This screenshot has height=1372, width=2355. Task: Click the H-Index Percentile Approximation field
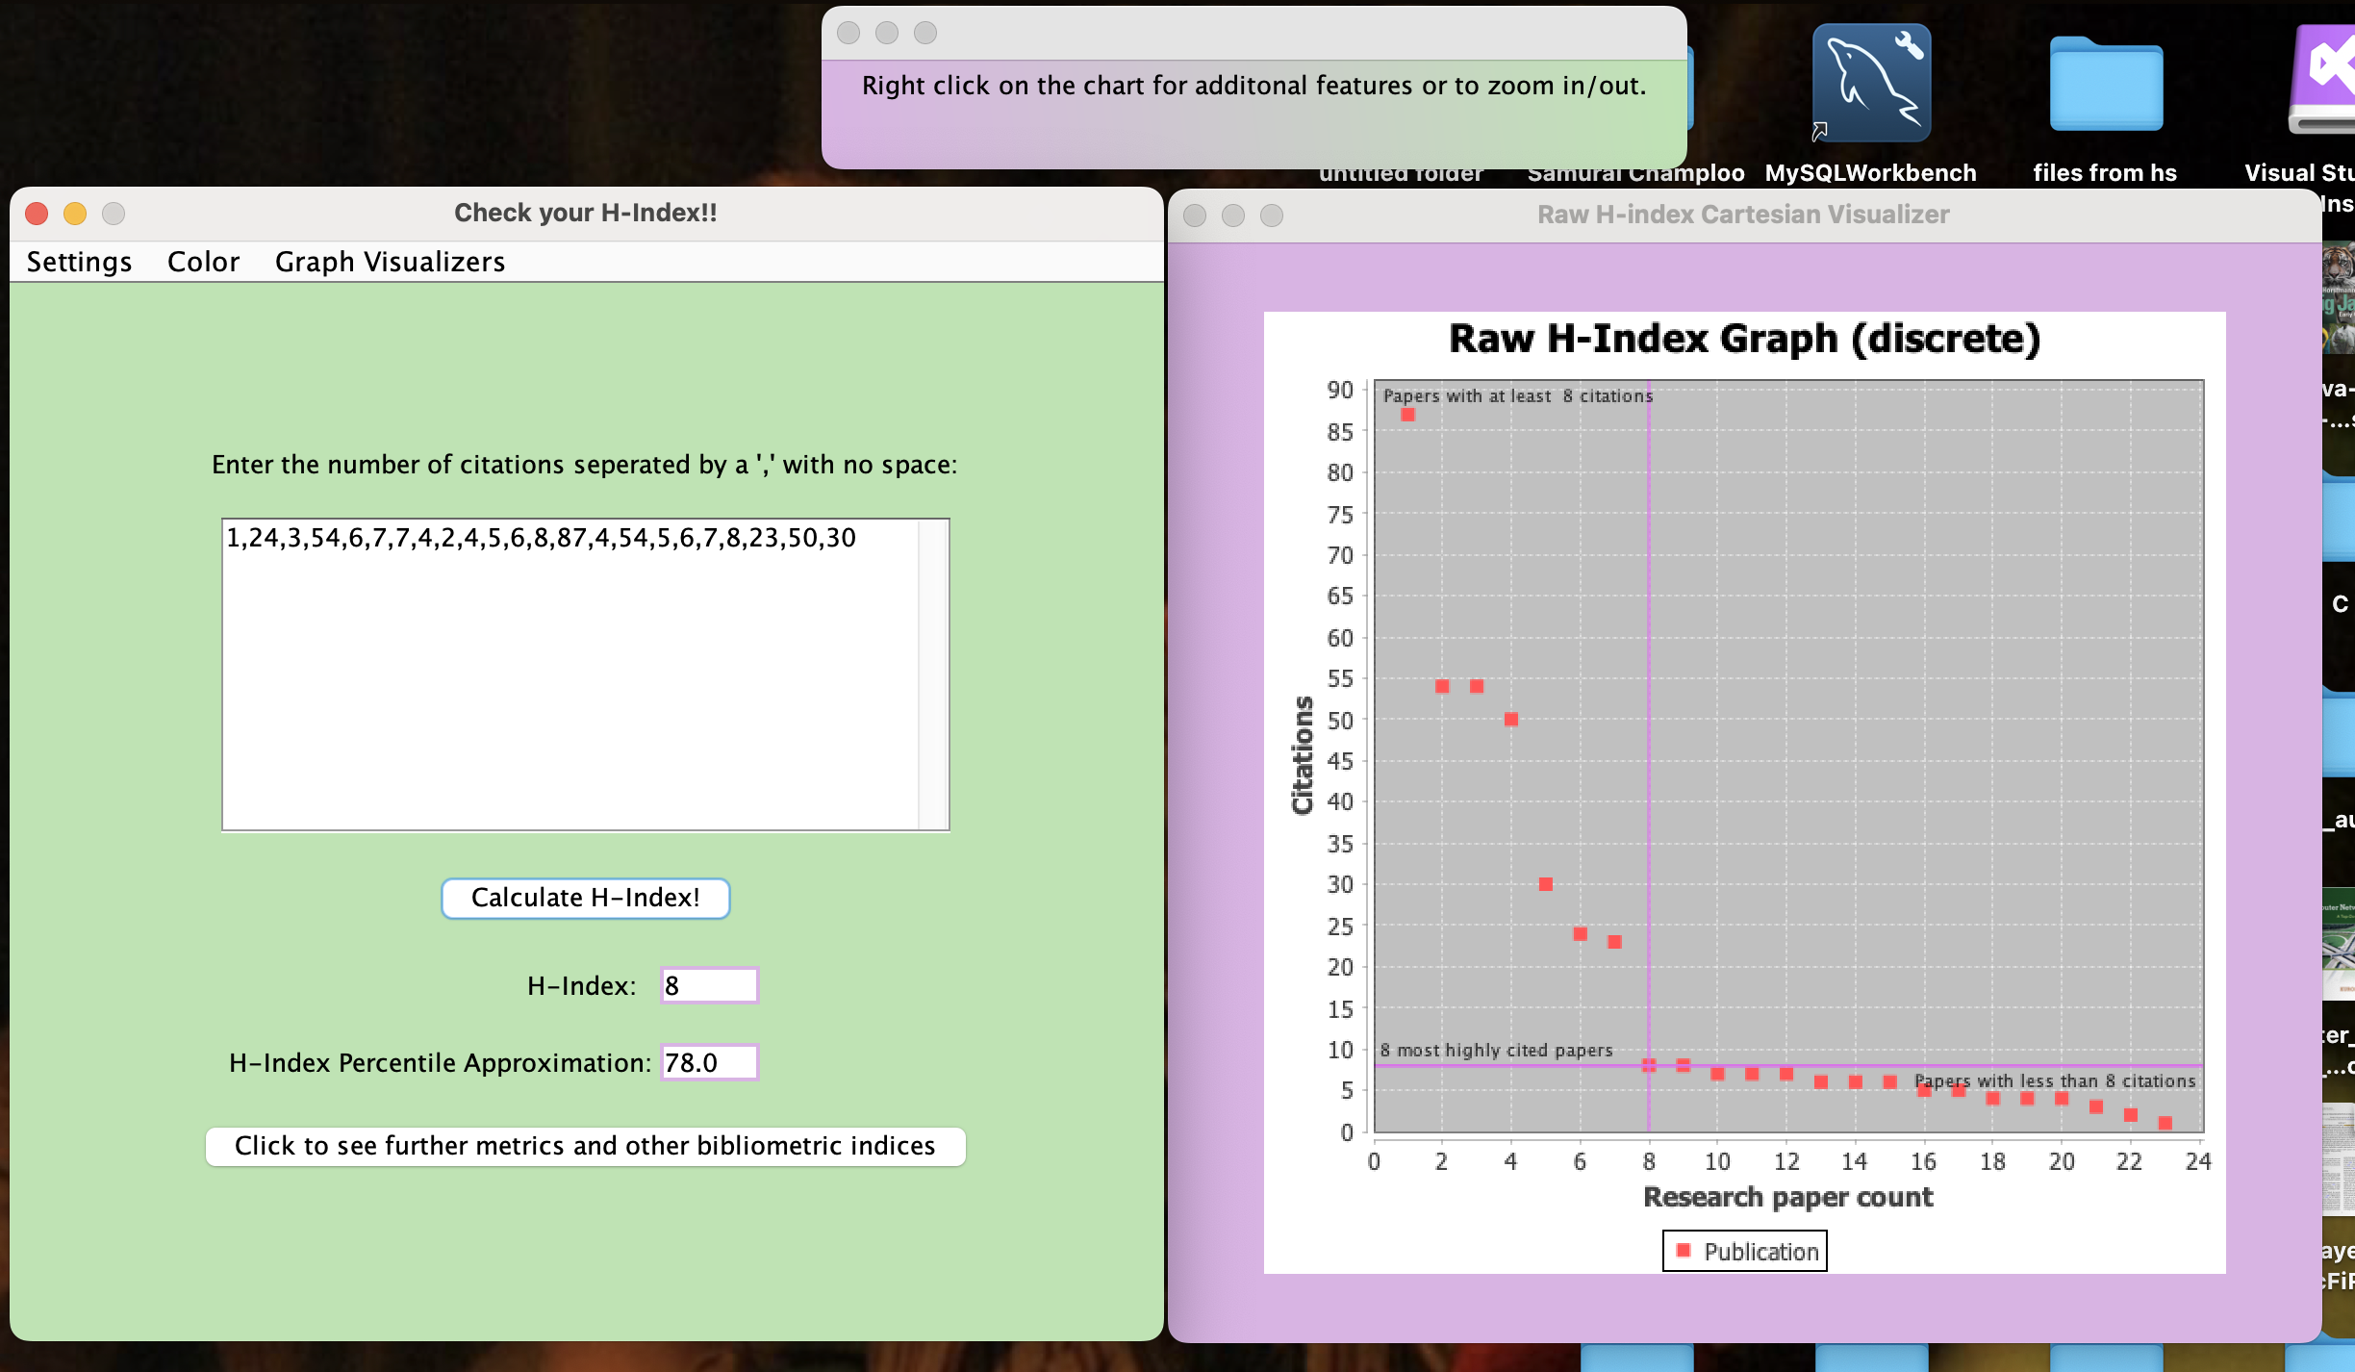pos(709,1062)
